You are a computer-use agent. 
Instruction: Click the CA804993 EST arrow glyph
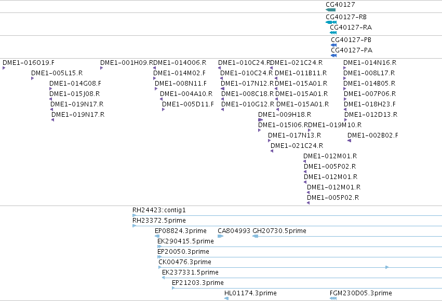(220, 236)
